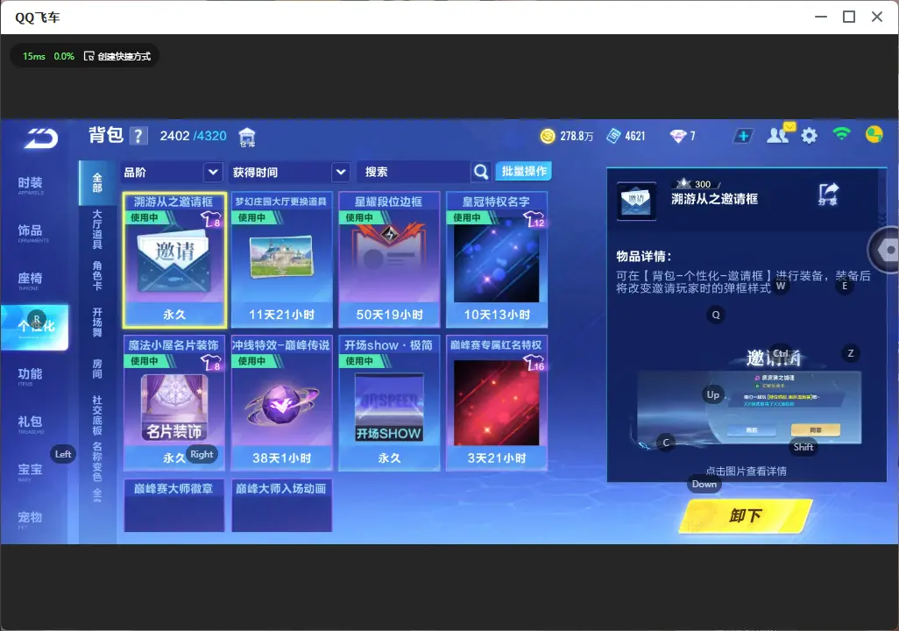
Task: Click the 搜索 input field
Action: point(414,172)
